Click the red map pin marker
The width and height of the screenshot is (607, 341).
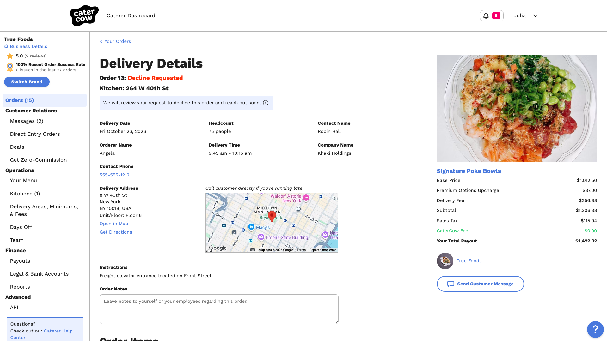point(272,217)
